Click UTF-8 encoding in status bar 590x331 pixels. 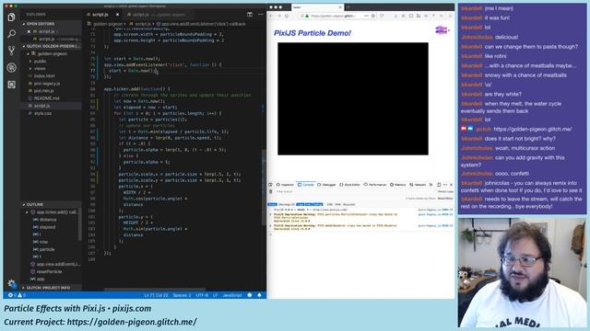[202, 295]
